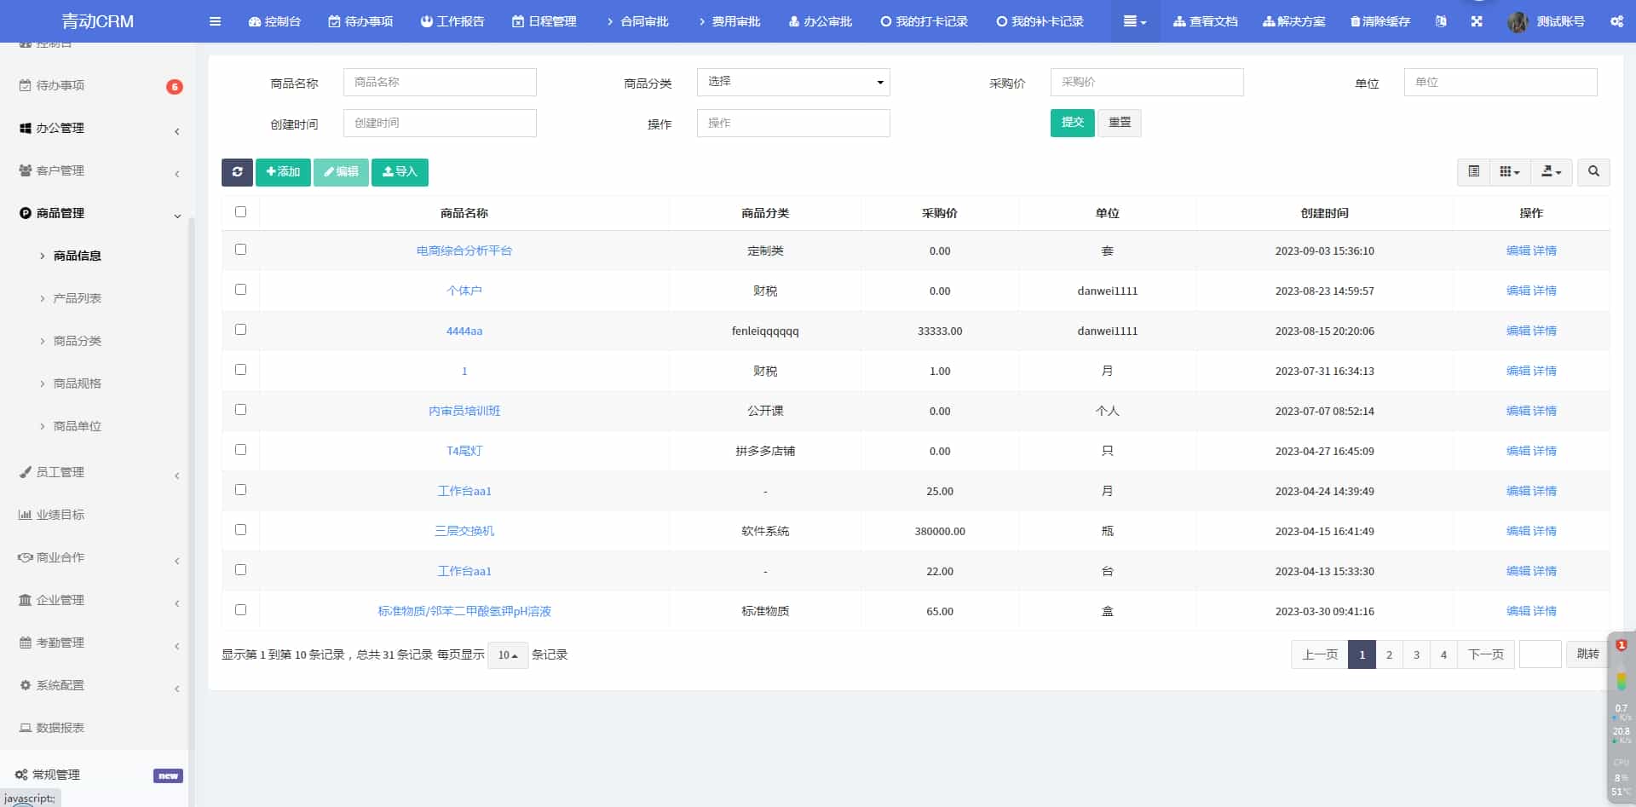Image resolution: width=1636 pixels, height=807 pixels.
Task: Open 商品分类 in the sidebar submenu
Action: coord(78,341)
